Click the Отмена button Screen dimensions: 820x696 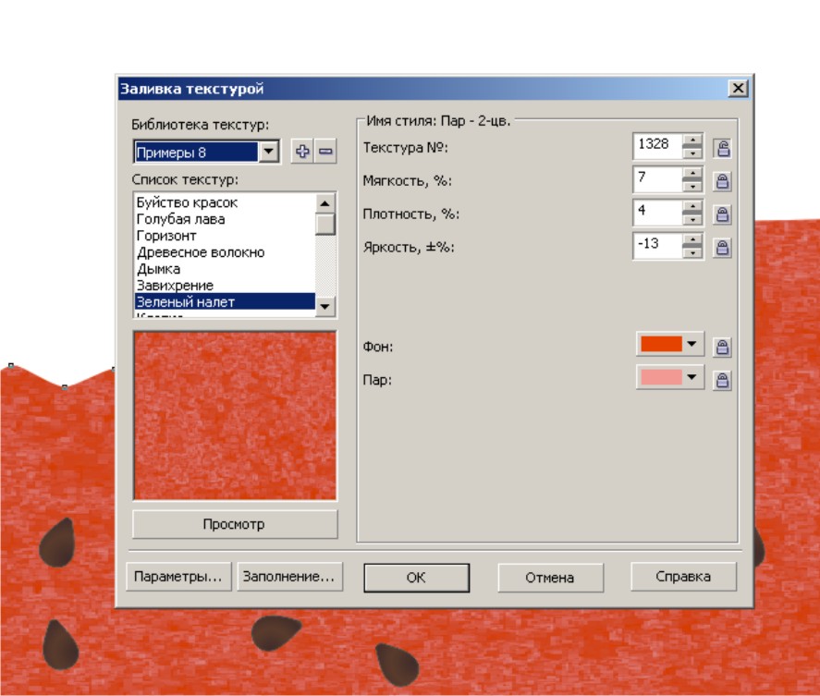point(550,578)
